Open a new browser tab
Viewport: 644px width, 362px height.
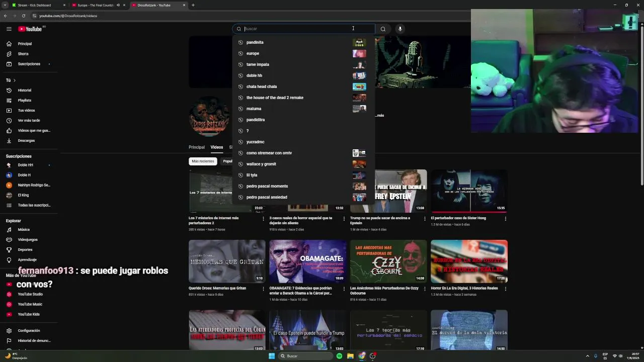[193, 5]
